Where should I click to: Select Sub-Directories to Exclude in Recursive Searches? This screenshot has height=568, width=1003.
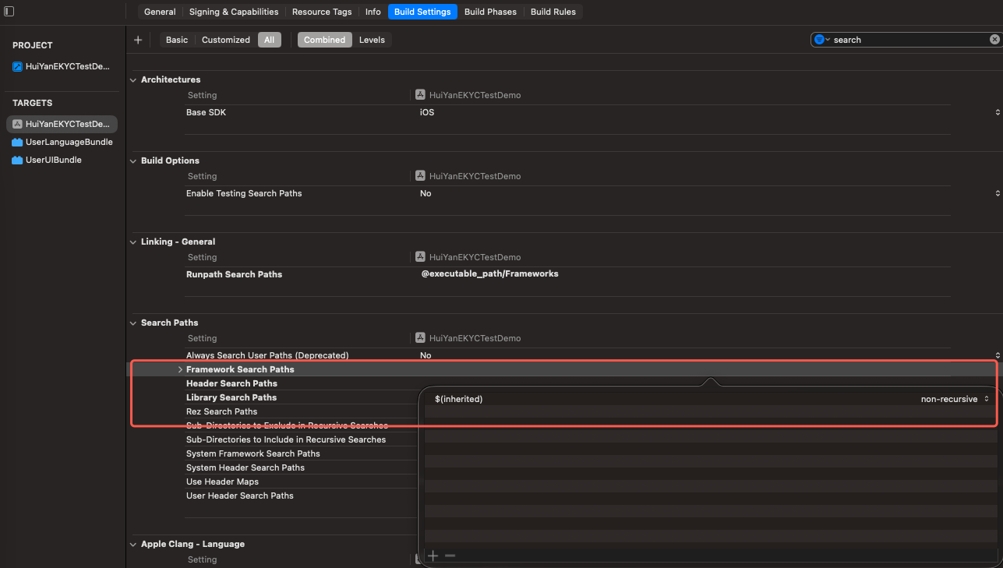point(287,425)
